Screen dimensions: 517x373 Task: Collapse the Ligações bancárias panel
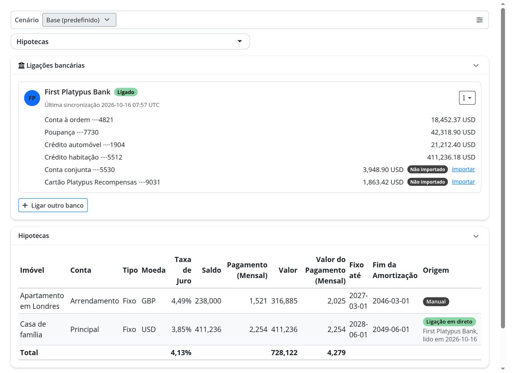(476, 66)
